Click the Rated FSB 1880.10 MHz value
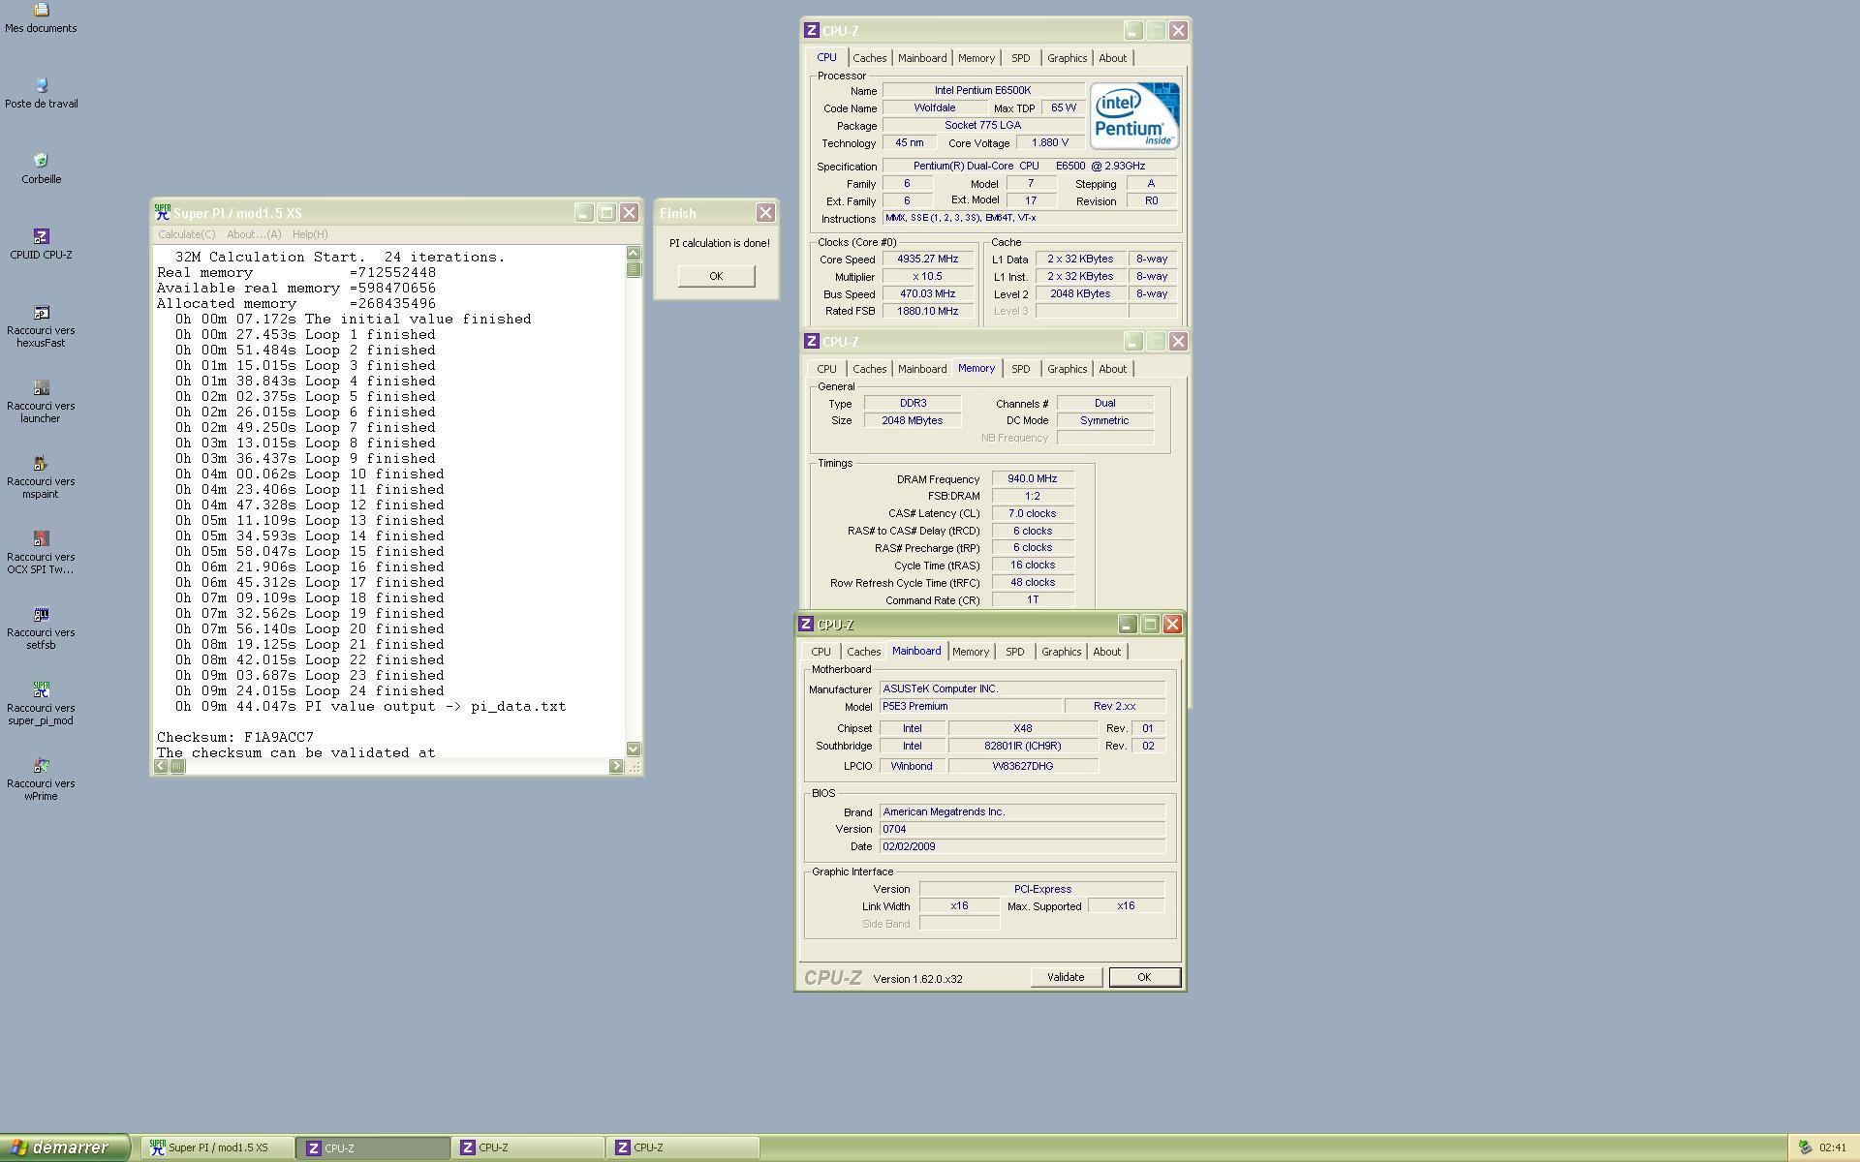This screenshot has height=1162, width=1860. pyautogui.click(x=927, y=312)
